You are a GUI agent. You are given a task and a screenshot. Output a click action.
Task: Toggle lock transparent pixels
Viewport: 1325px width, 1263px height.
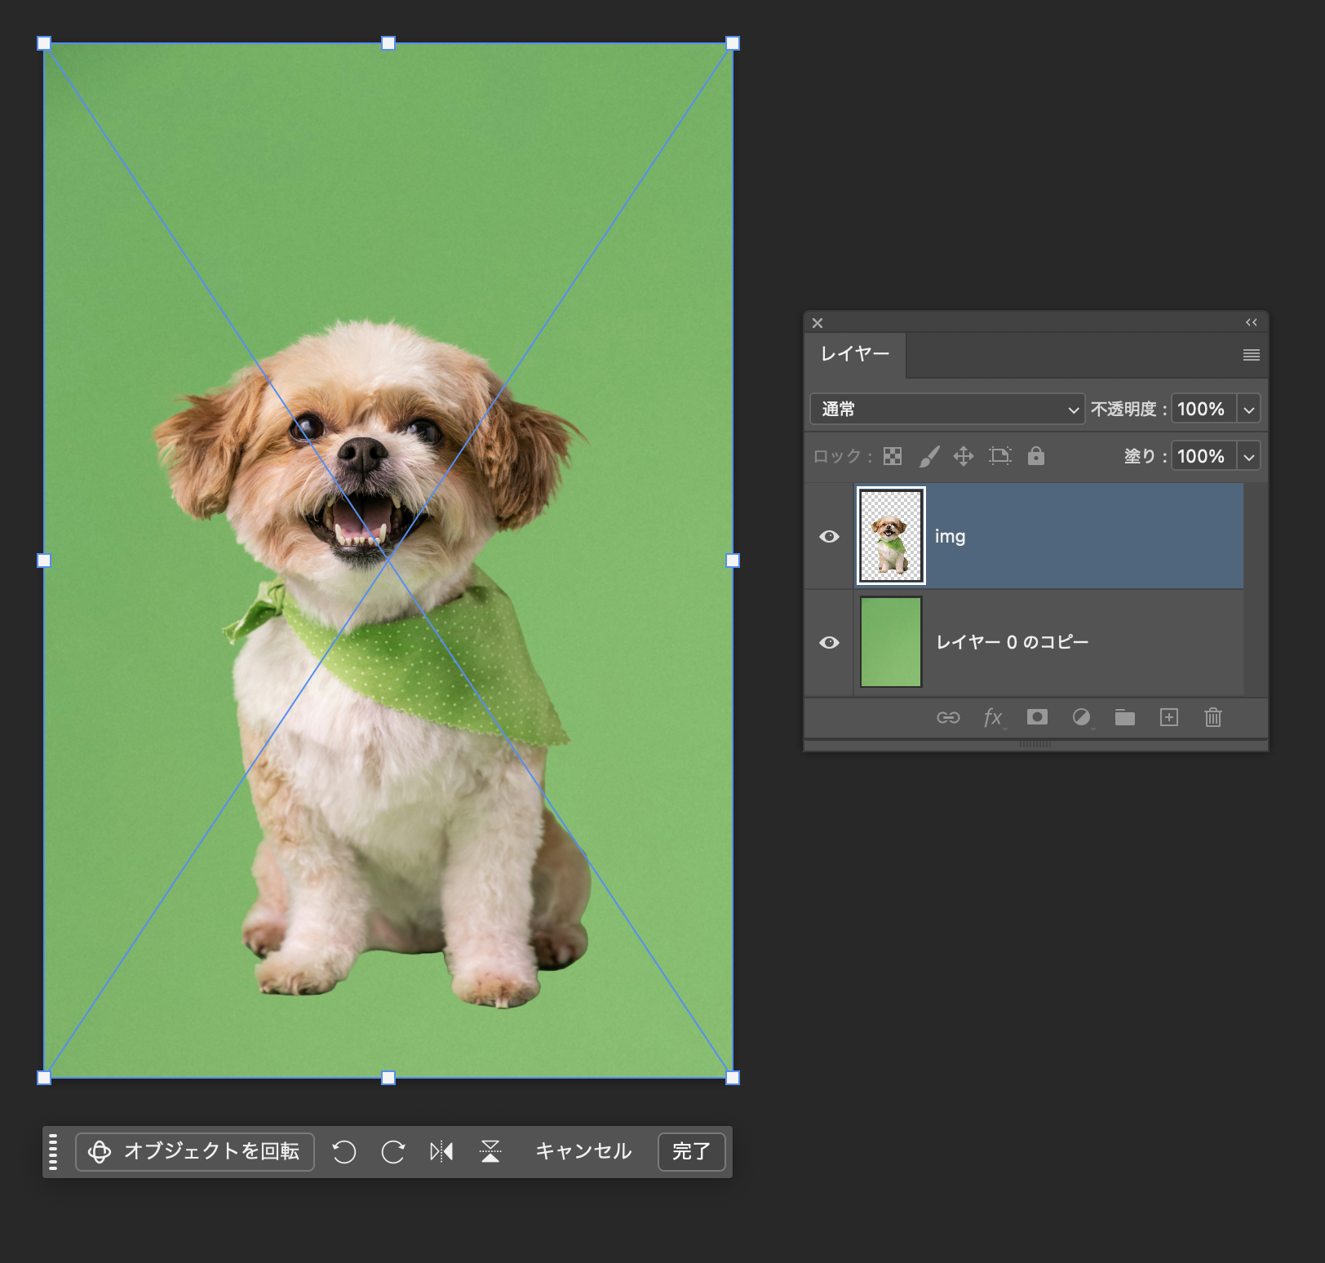[893, 456]
